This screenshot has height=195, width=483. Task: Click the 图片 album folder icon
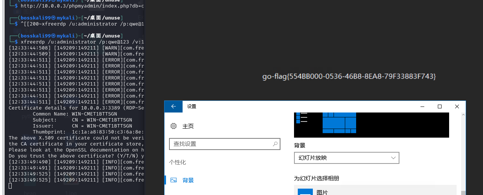[x=305, y=192]
